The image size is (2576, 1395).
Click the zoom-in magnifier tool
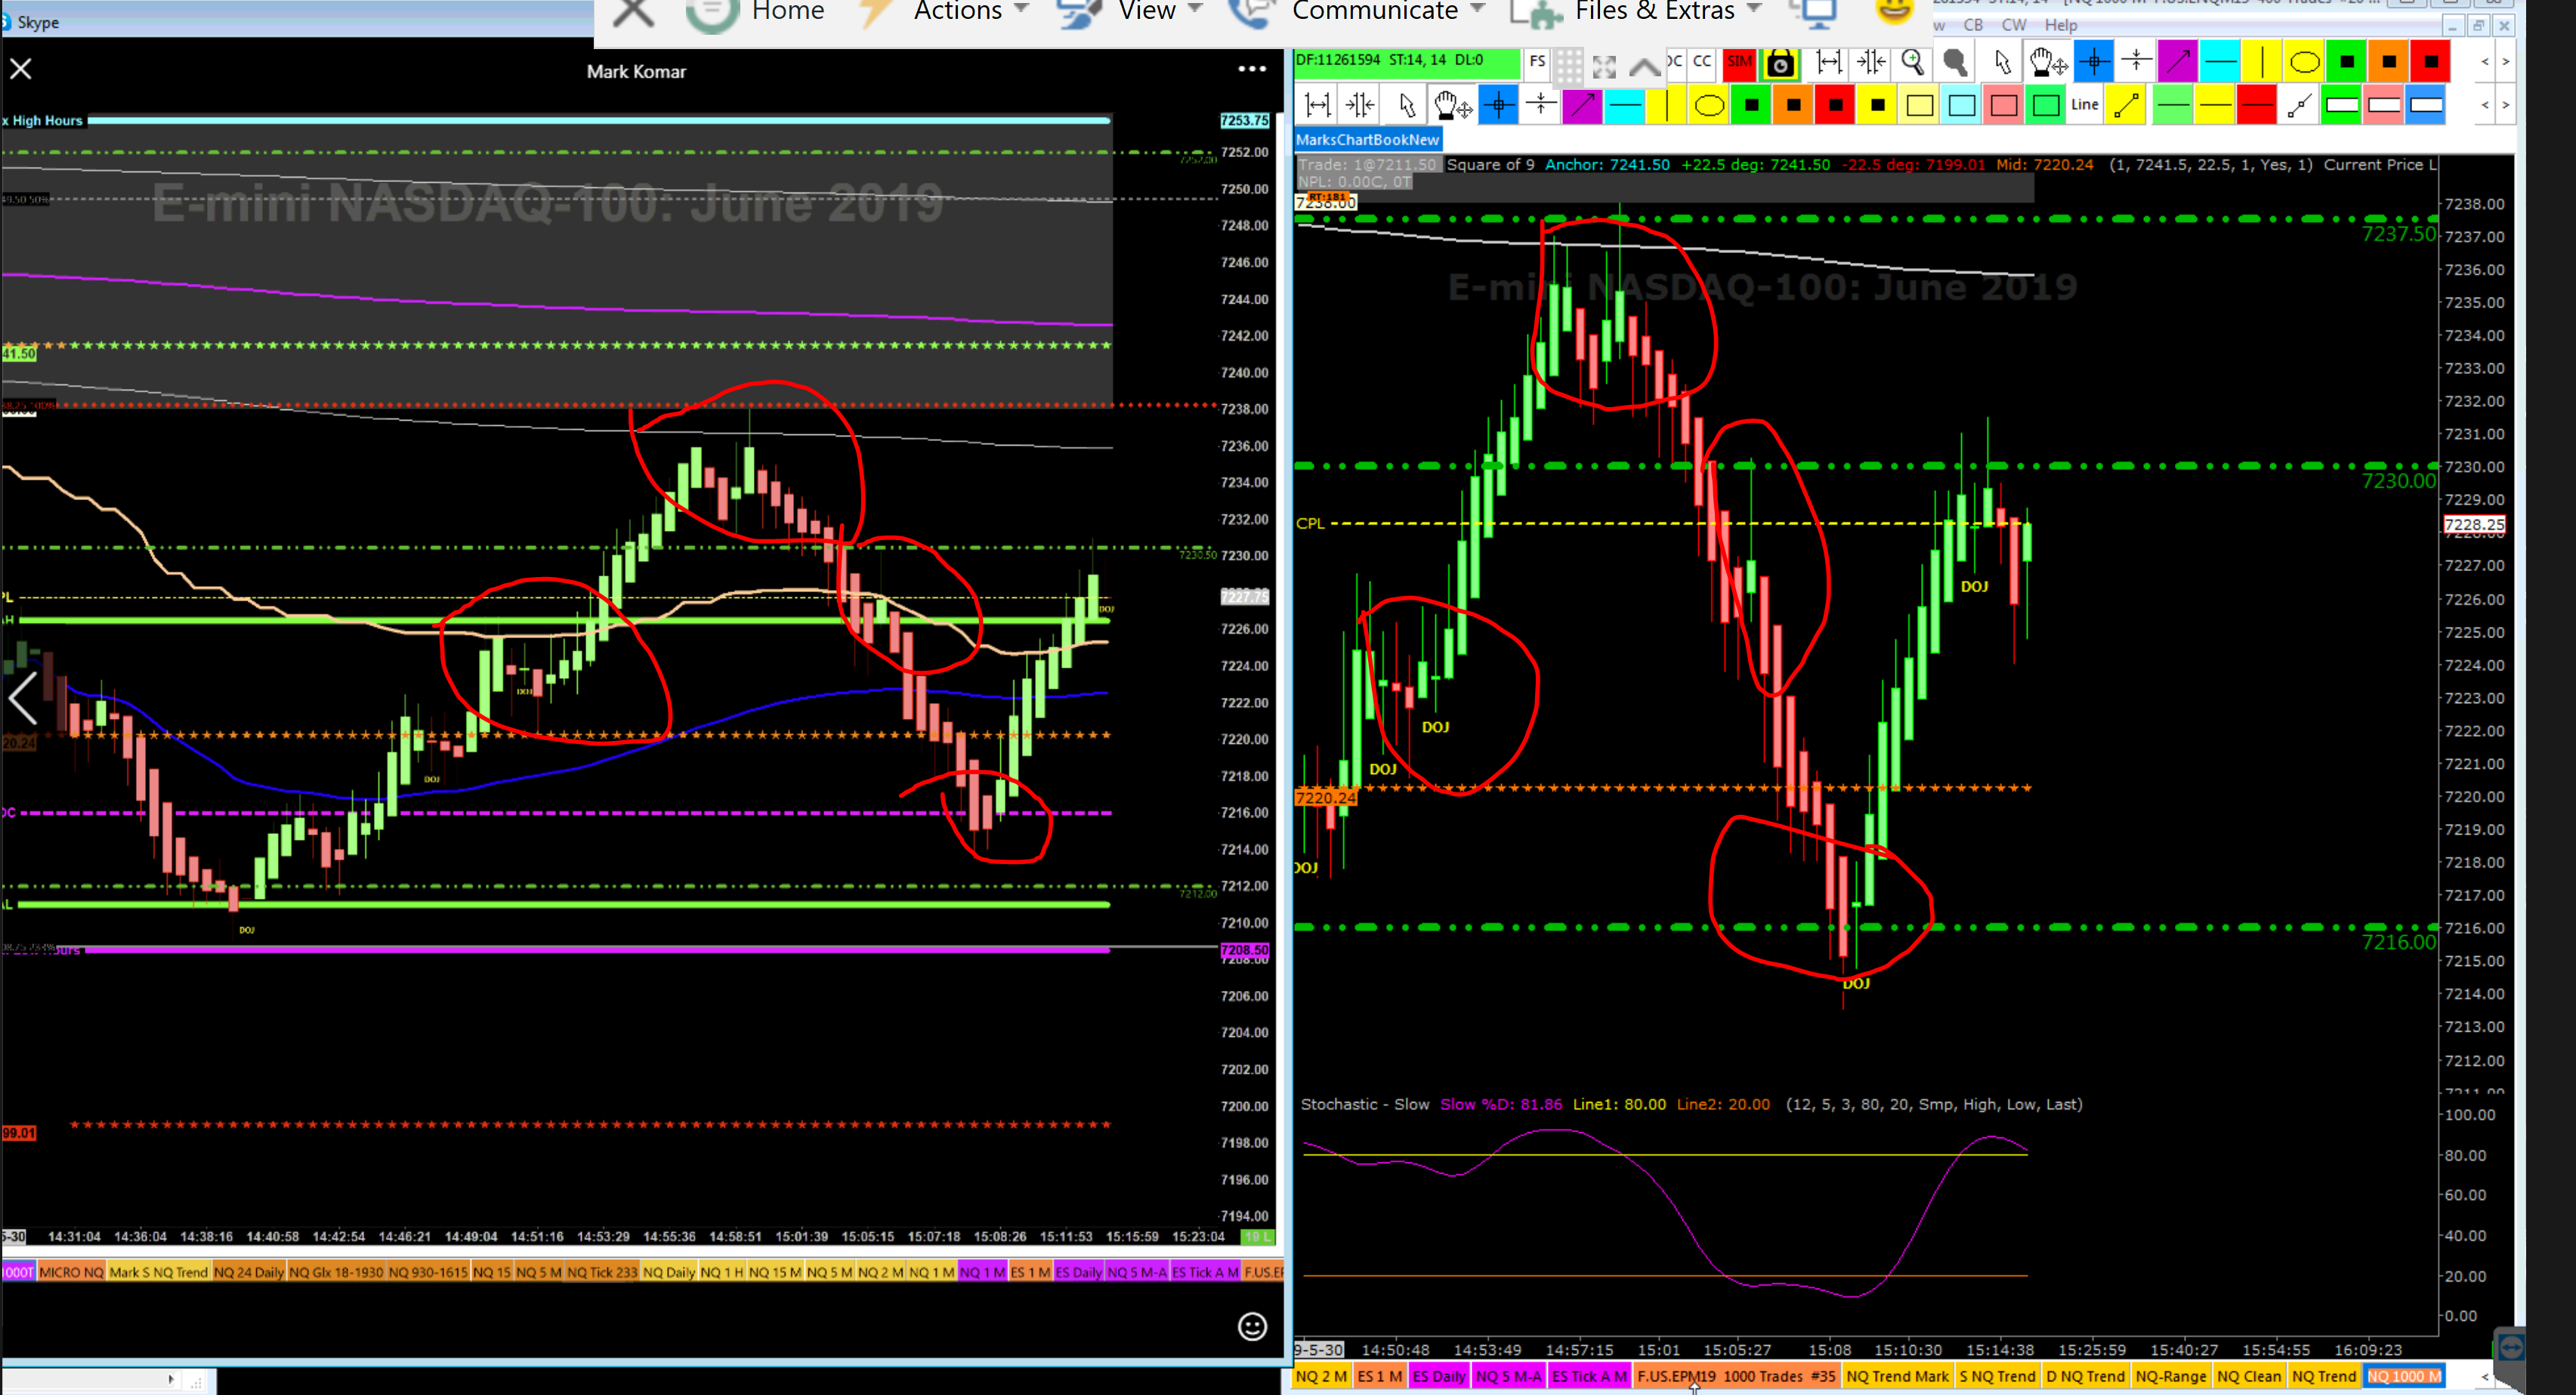[x=1912, y=63]
